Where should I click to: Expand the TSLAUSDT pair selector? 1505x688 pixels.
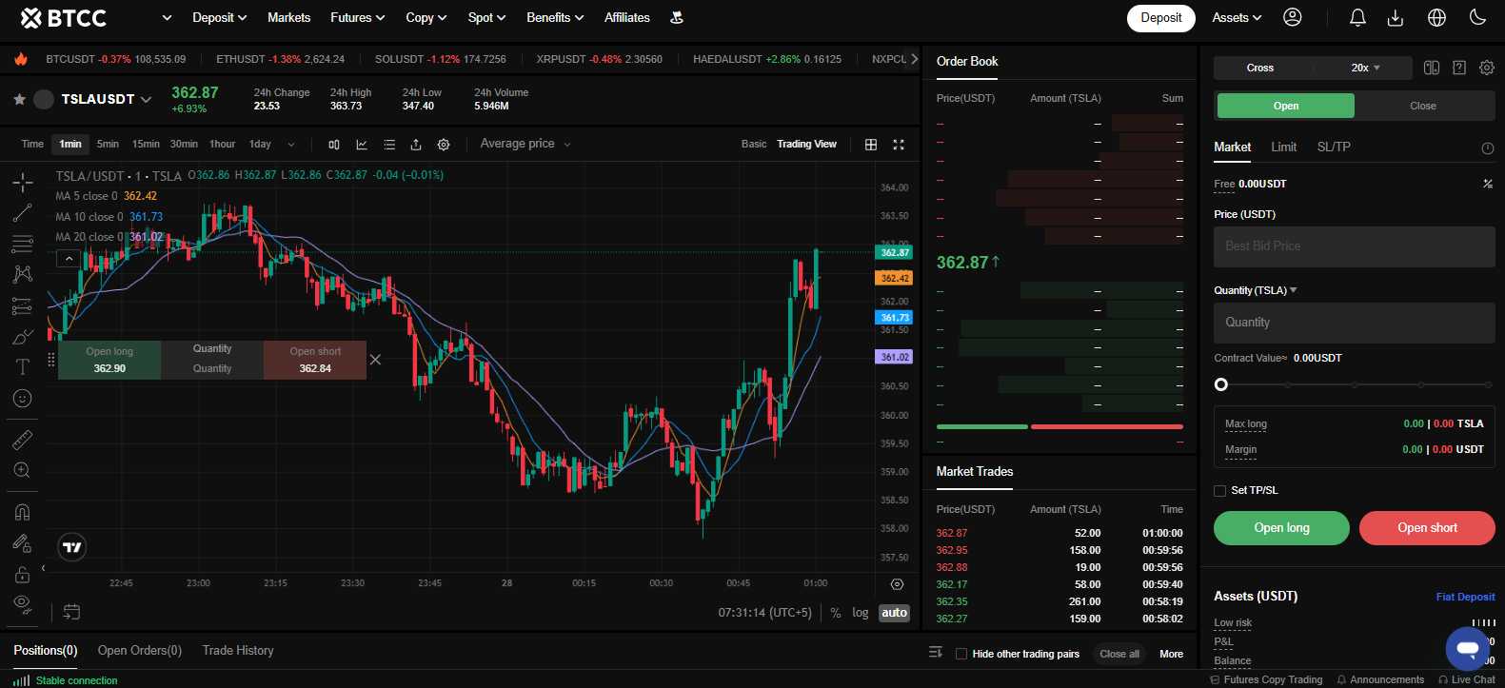(146, 99)
